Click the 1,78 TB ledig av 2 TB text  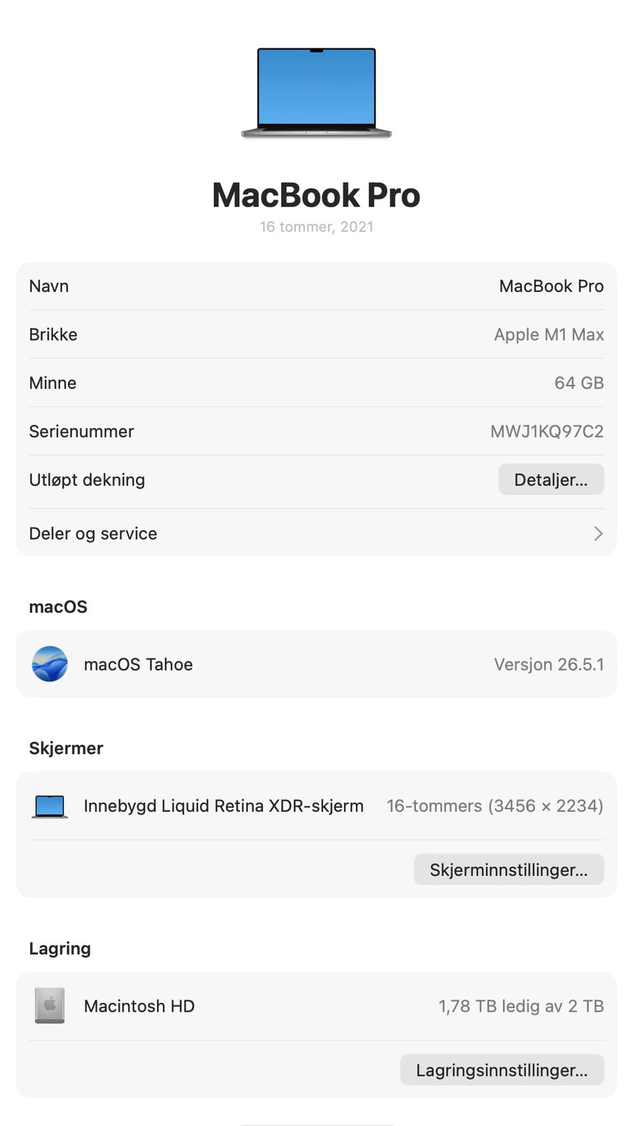[x=521, y=1006]
